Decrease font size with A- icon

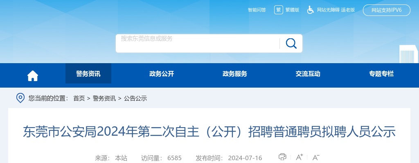315,157
